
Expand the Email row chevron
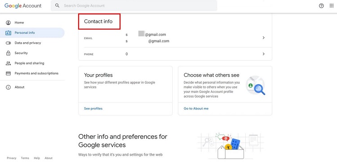click(263, 38)
